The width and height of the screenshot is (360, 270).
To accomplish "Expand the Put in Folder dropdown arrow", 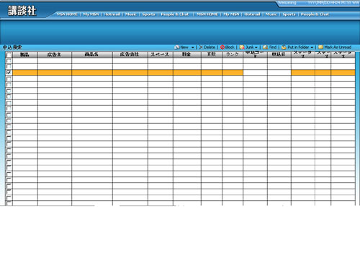I will [x=312, y=48].
